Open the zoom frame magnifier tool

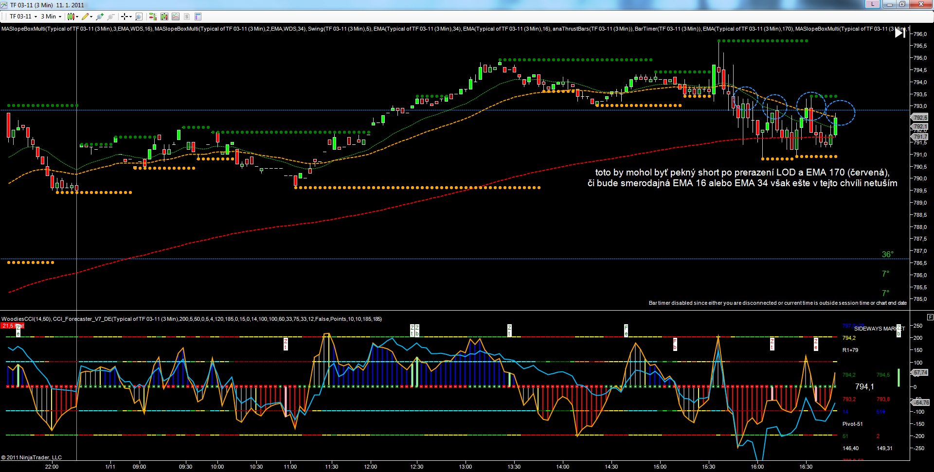pyautogui.click(x=139, y=17)
